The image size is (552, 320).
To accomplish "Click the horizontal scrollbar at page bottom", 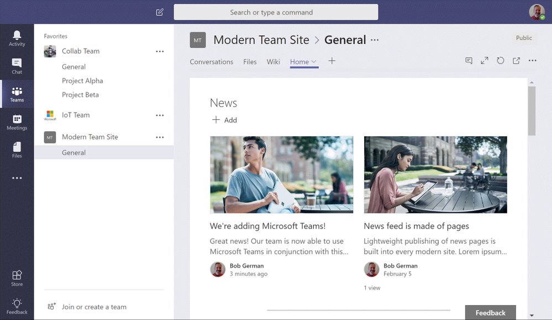I will 359,310.
